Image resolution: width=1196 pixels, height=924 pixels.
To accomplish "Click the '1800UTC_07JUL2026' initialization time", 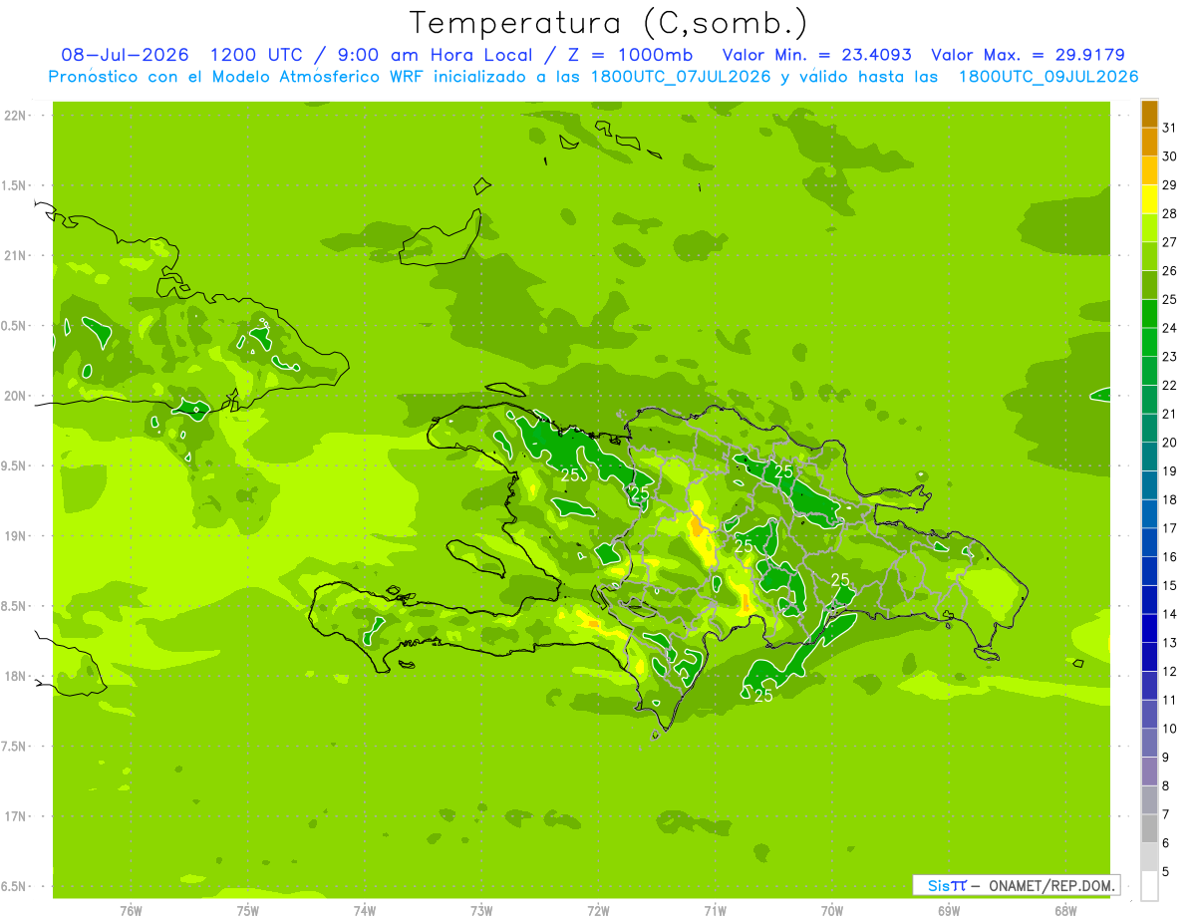I will point(680,77).
